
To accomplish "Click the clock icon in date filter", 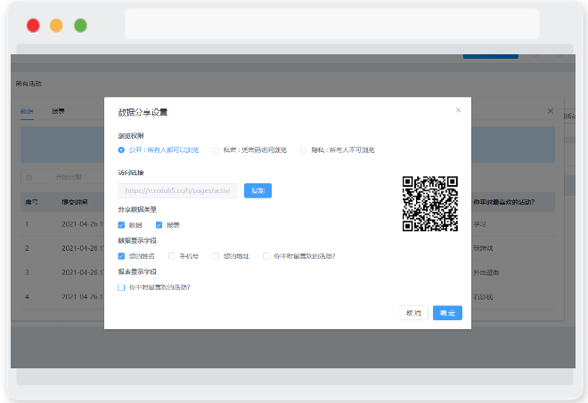I will (x=29, y=178).
